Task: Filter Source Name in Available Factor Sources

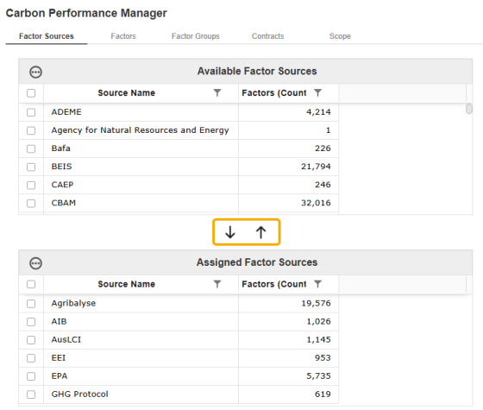Action: [x=217, y=93]
